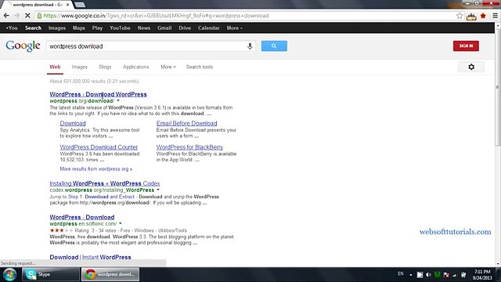The image size is (501, 282).
Task: Click the browser back arrow
Action: (x=6, y=16)
